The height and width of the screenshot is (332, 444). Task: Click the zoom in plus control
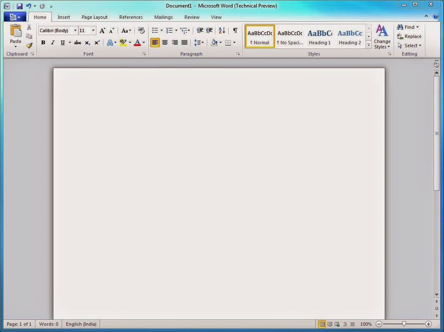click(429, 324)
